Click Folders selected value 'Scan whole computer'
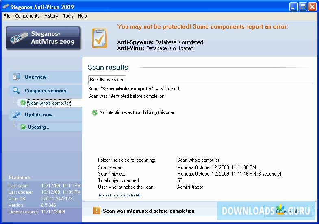The height and width of the screenshot is (224, 319). click(x=198, y=160)
